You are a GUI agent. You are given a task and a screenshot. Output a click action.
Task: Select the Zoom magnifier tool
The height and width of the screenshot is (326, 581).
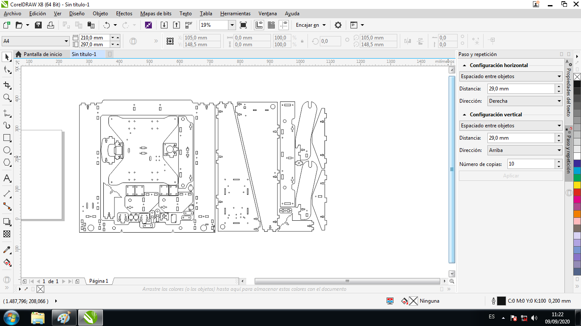[x=7, y=98]
